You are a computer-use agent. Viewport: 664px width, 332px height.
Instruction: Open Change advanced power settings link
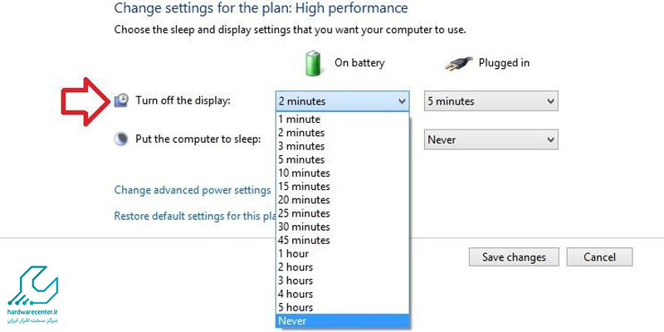[x=193, y=190]
